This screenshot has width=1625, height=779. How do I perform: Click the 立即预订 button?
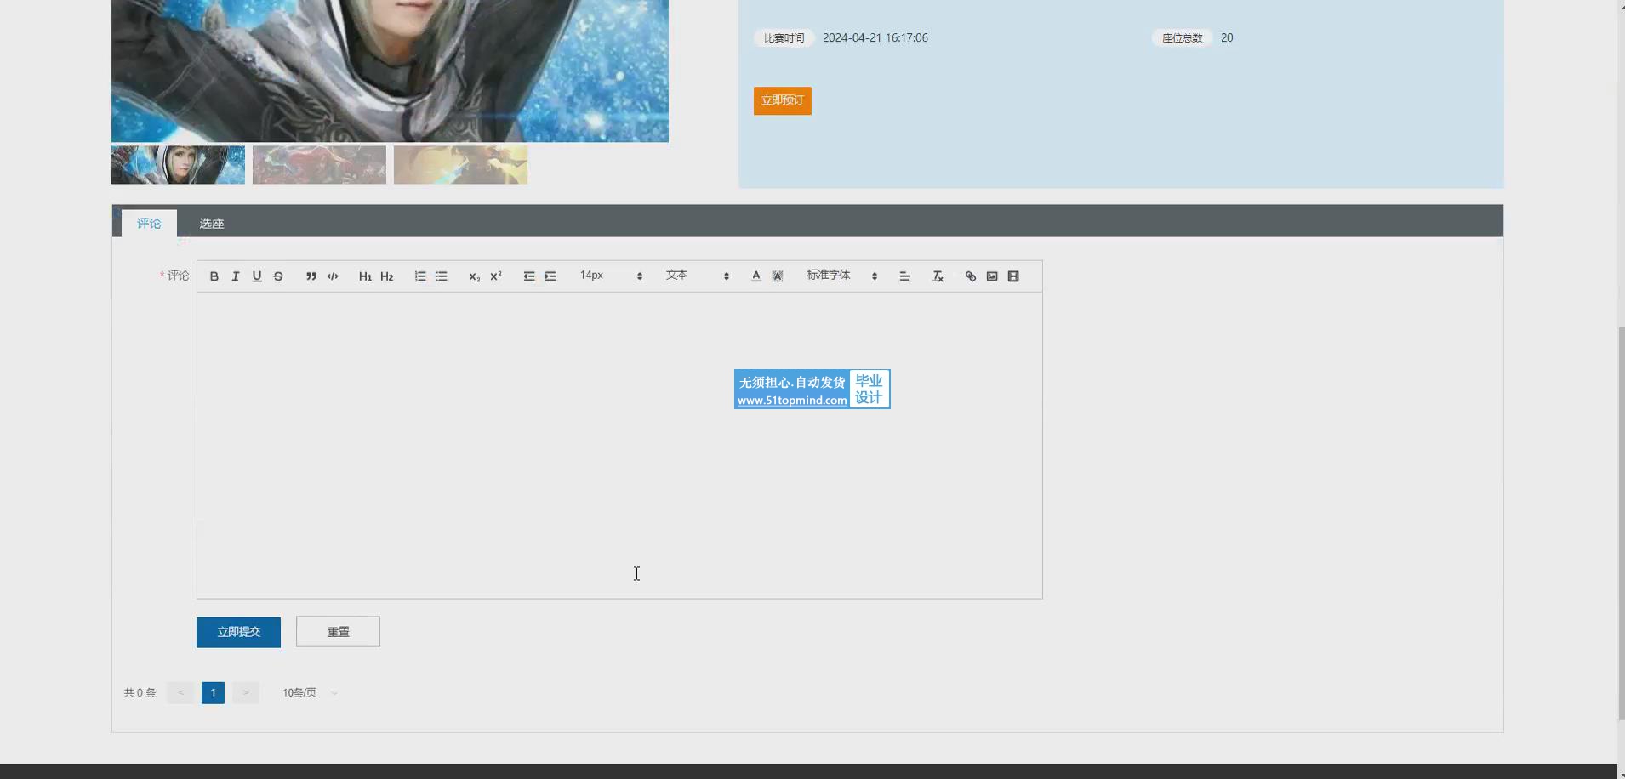tap(783, 100)
